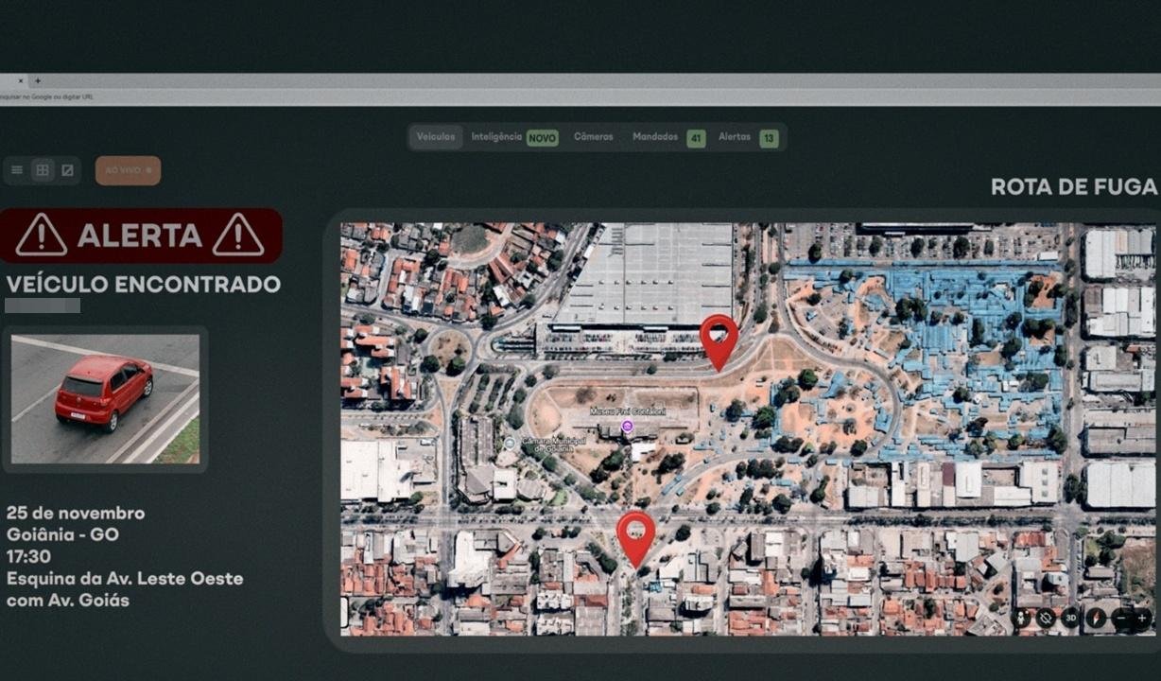Click the upper red map pin

(719, 339)
